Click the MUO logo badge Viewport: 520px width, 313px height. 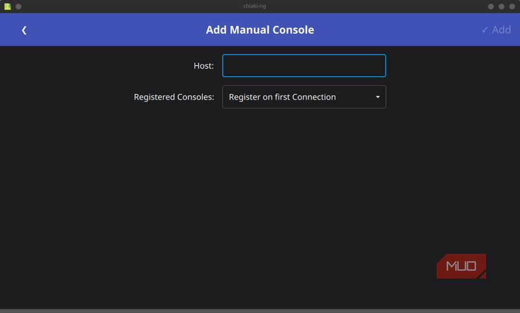(x=461, y=266)
